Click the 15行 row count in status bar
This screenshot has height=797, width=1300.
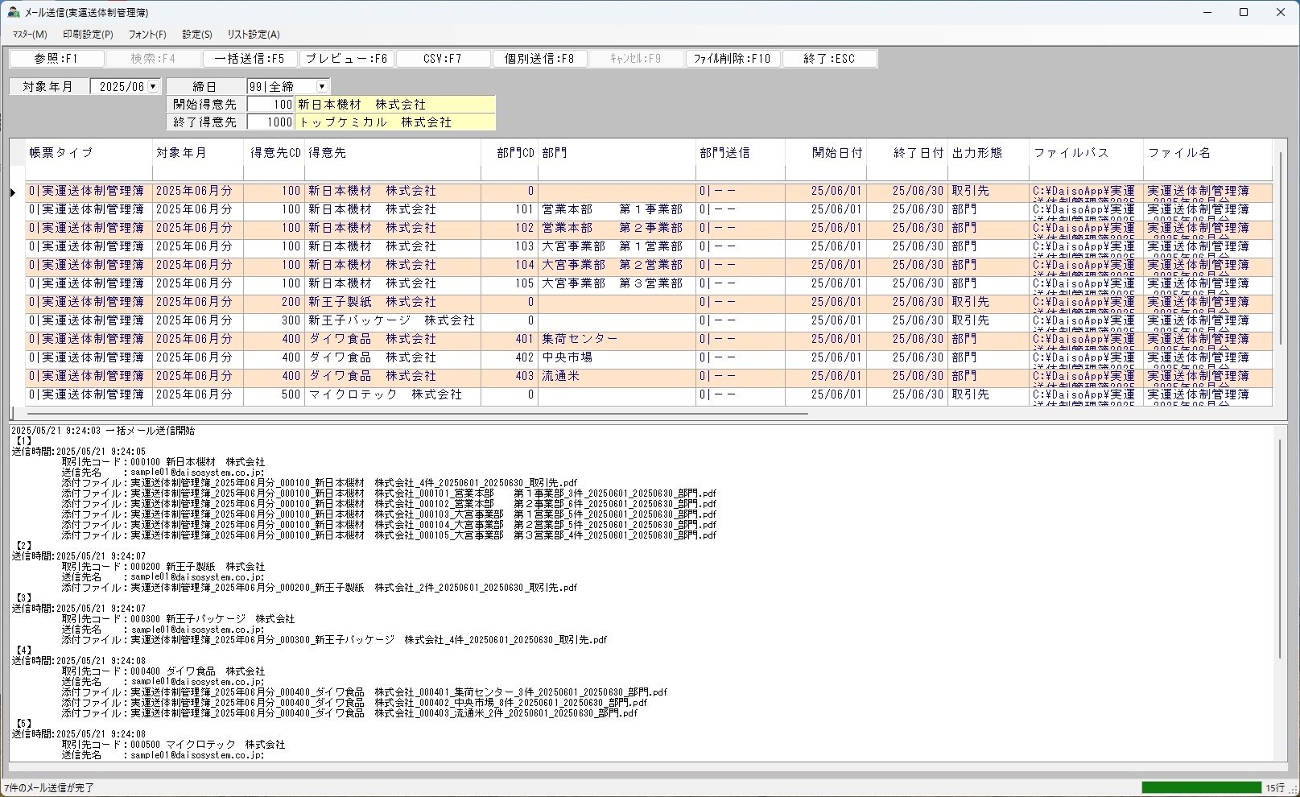[x=1275, y=788]
